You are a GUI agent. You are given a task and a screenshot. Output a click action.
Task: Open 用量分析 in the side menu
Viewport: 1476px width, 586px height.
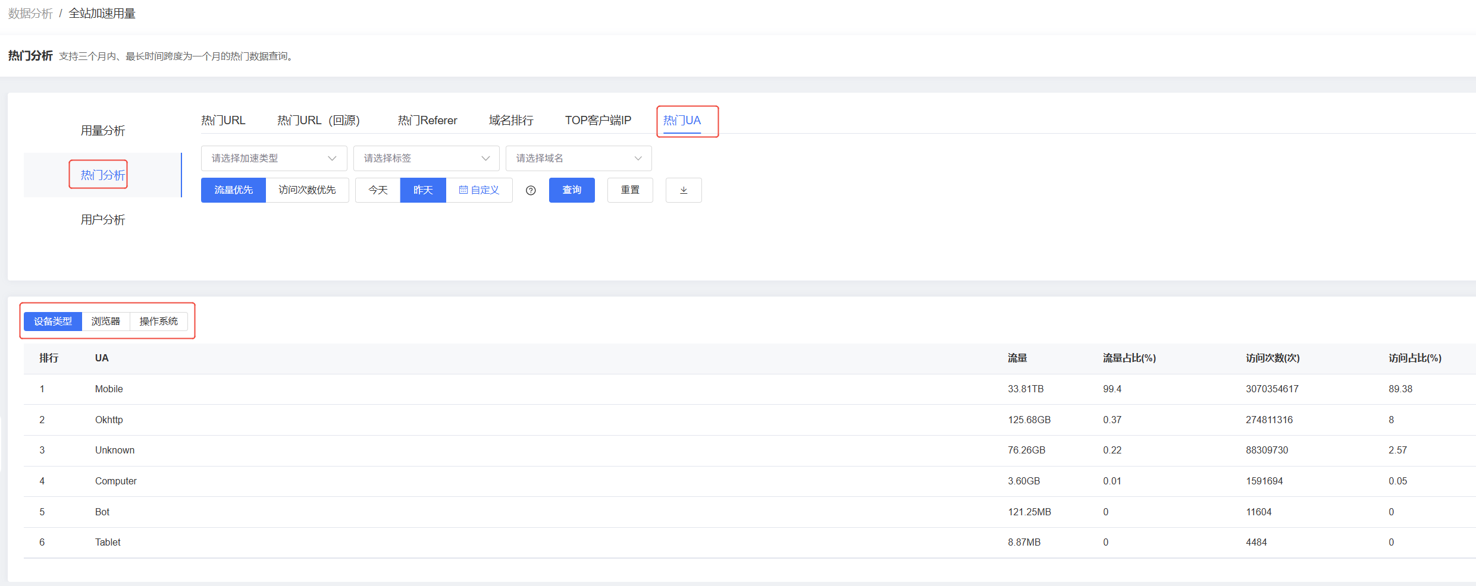pyautogui.click(x=103, y=131)
